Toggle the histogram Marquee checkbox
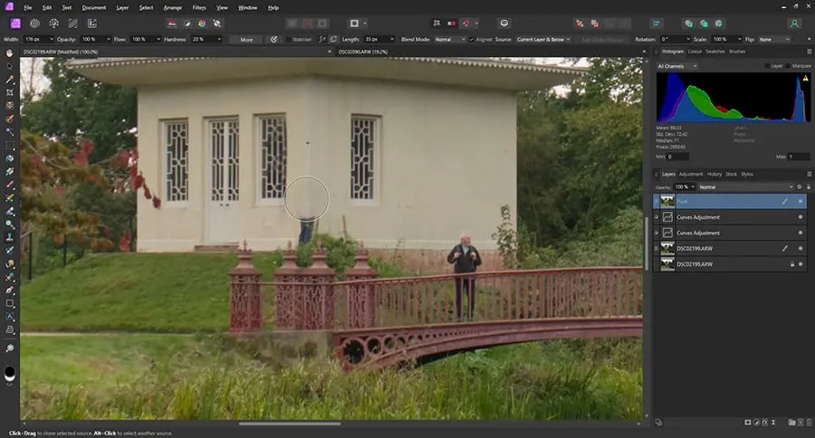Screen dimensions: 815x438 pyautogui.click(x=789, y=66)
